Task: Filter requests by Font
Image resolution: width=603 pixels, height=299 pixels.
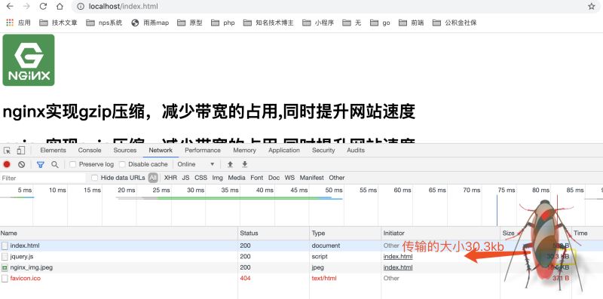Action: pyautogui.click(x=257, y=178)
